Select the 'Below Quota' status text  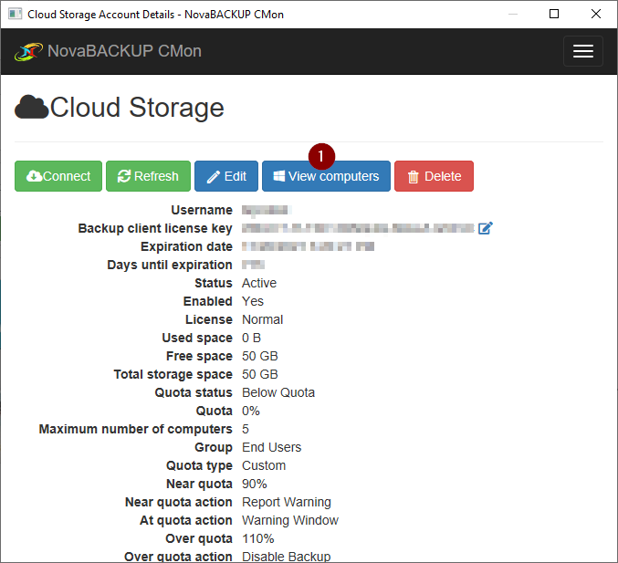pos(278,392)
